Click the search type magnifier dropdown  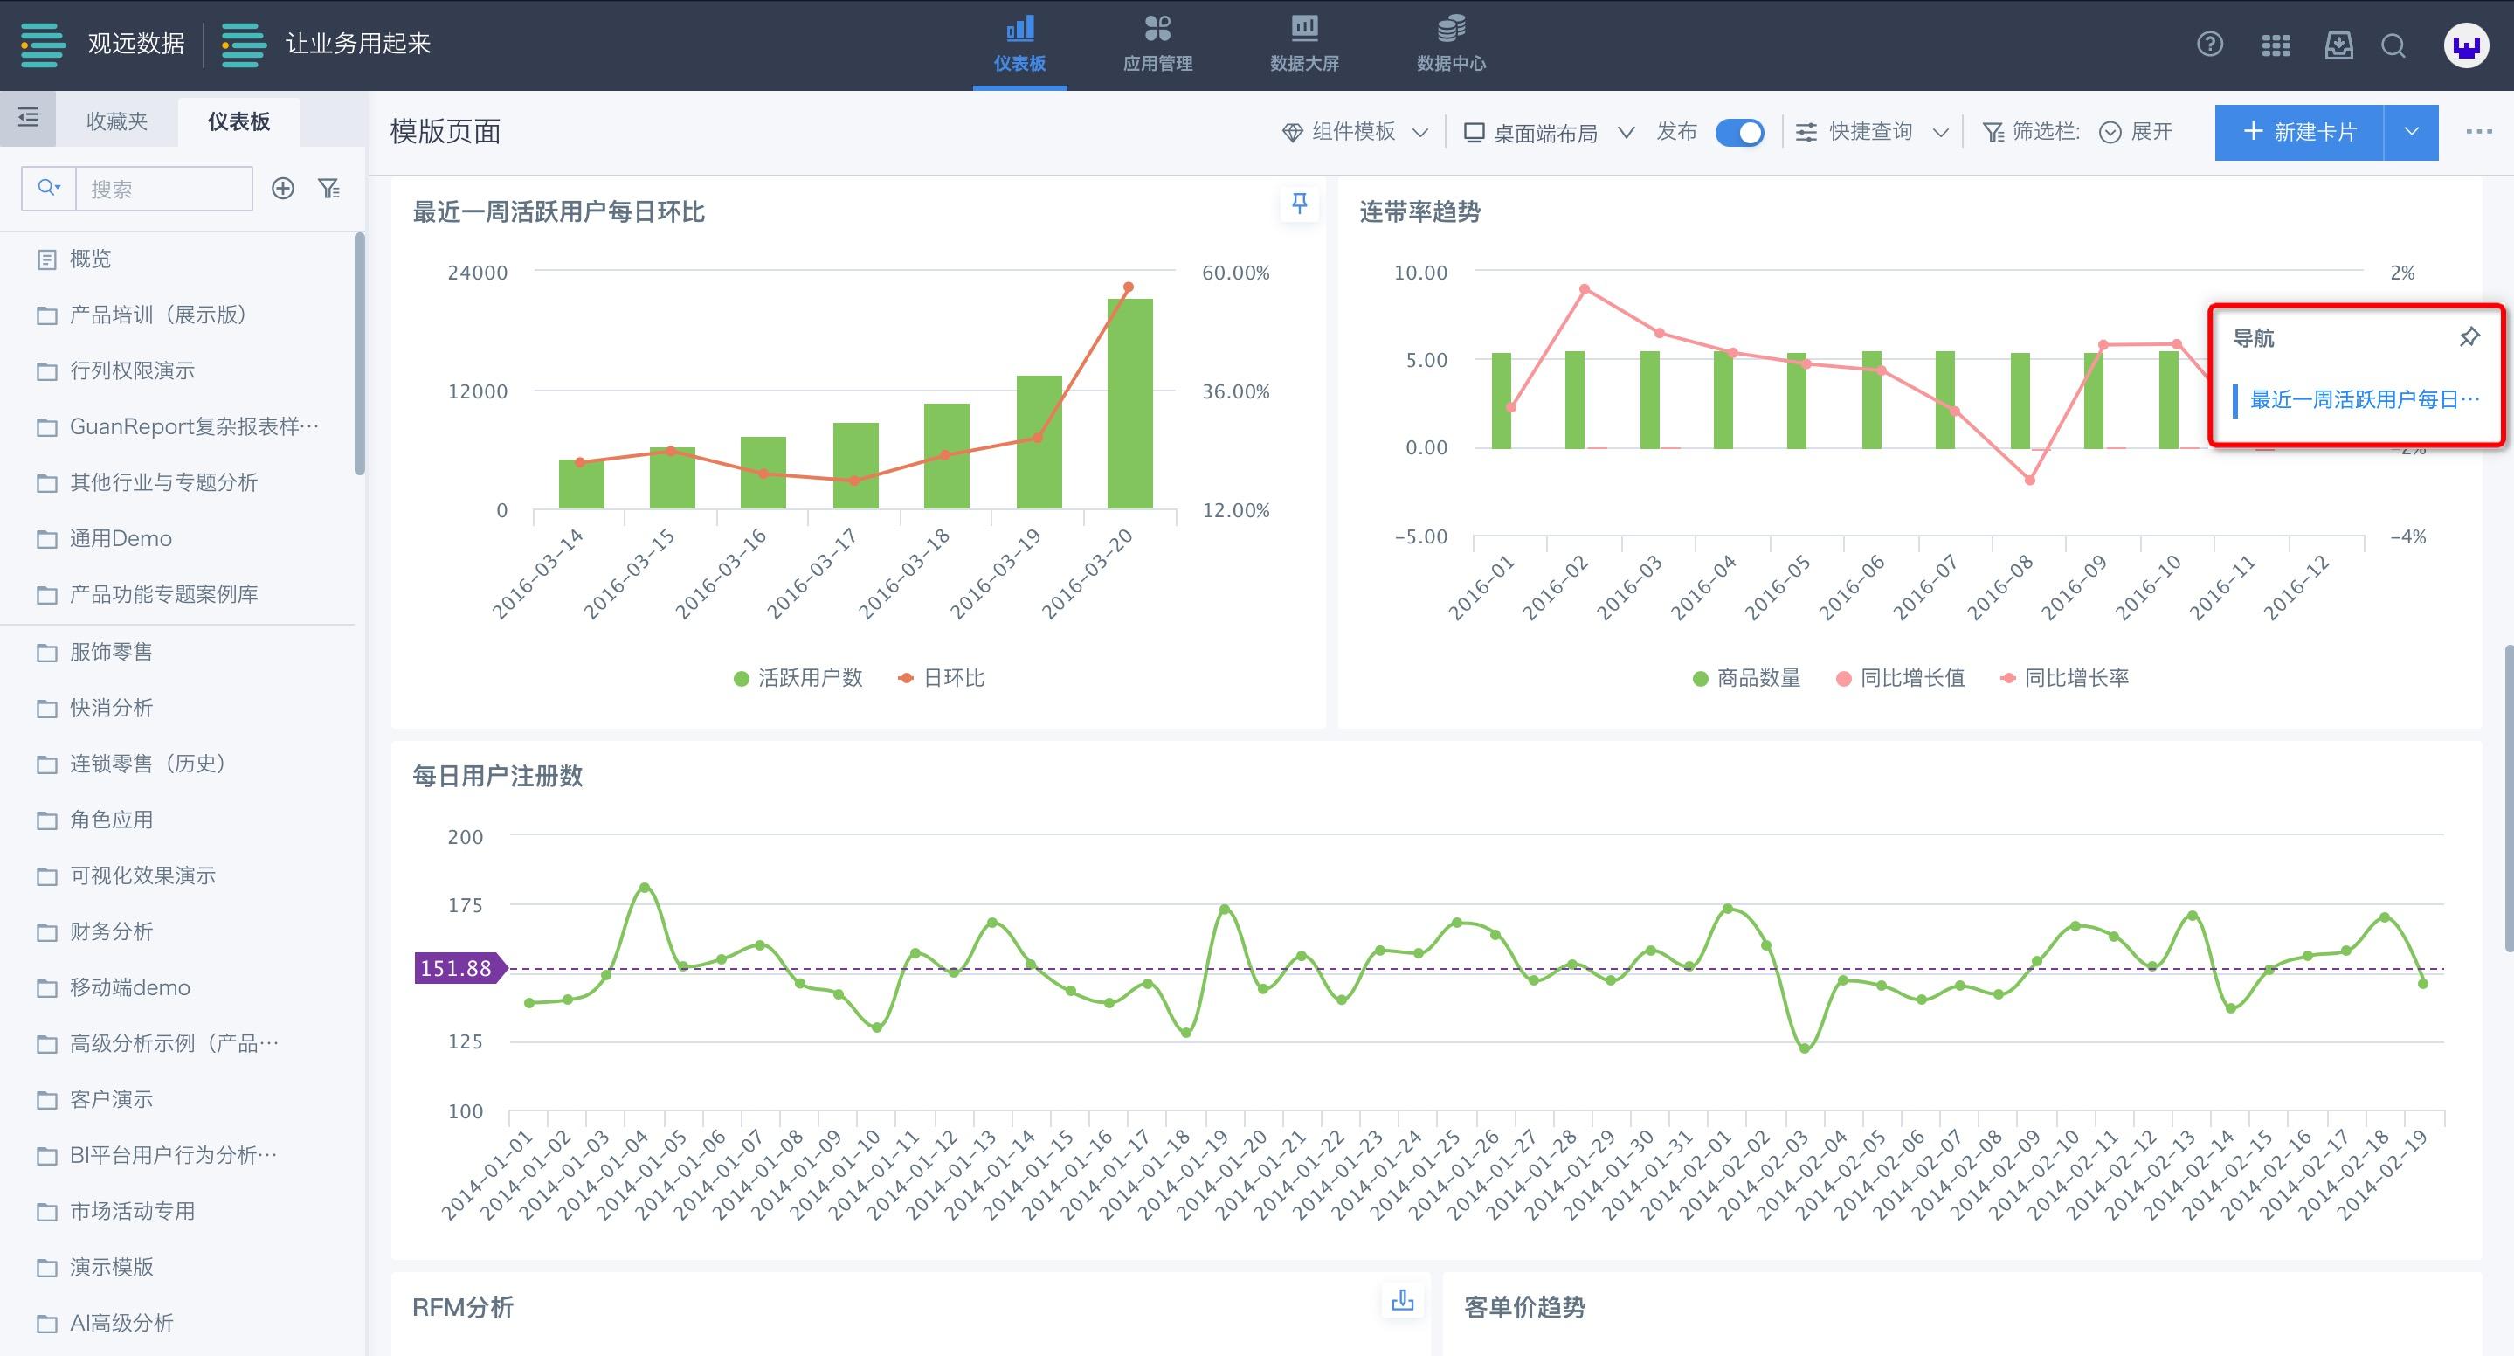[x=49, y=188]
